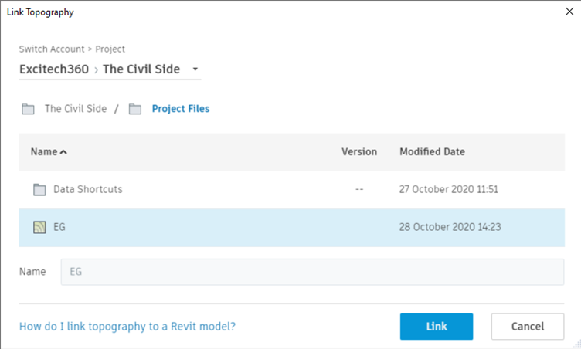This screenshot has width=581, height=349.
Task: Click the Excitech360 account name
Action: tap(54, 69)
